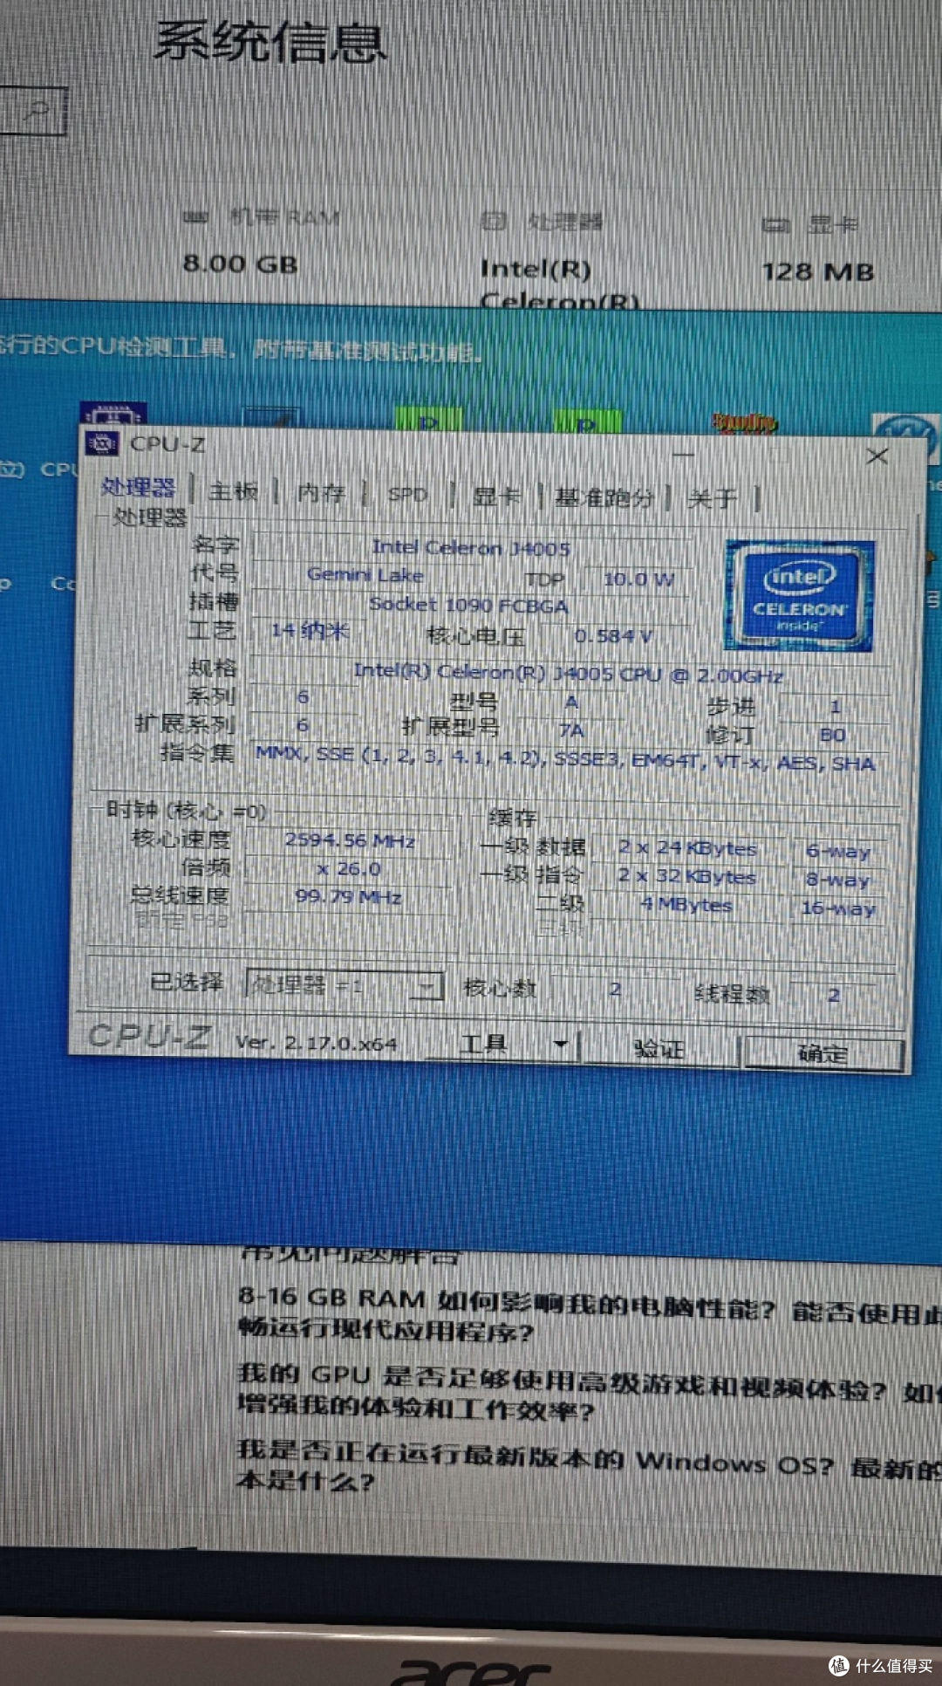
Task: Click the Socket 1090 FCBGA value
Action: [468, 604]
